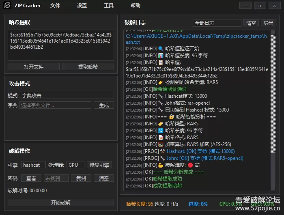Screen dimensions: 284x215
Task: Click the lock icon beside 哈希智能分析
Action: [172, 117]
